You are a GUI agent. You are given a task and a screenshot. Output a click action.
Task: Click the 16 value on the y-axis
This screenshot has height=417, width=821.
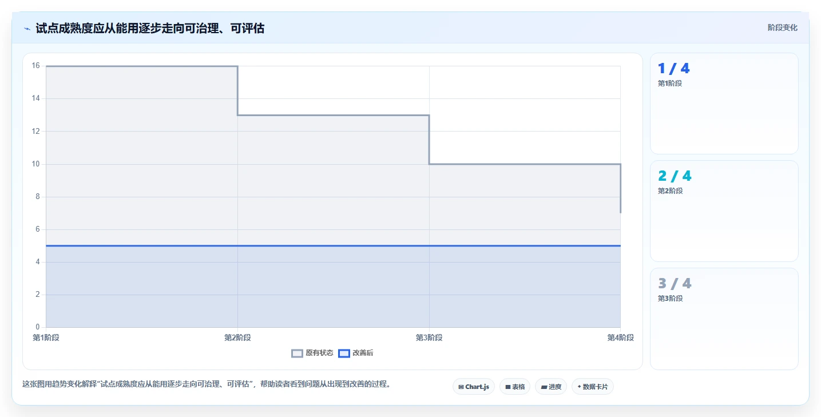pos(35,66)
